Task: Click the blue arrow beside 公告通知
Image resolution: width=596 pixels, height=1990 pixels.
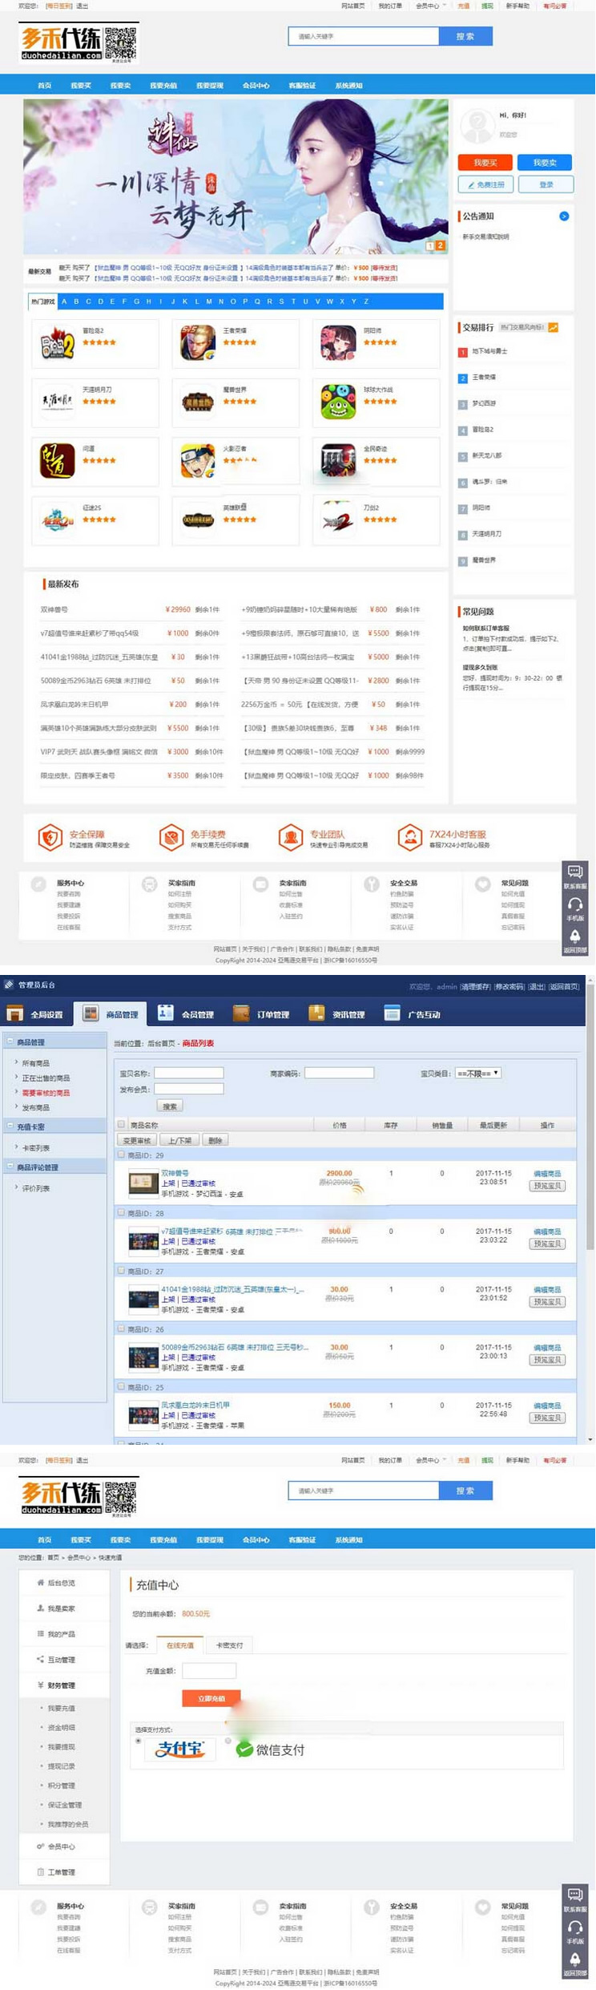Action: pos(564,216)
